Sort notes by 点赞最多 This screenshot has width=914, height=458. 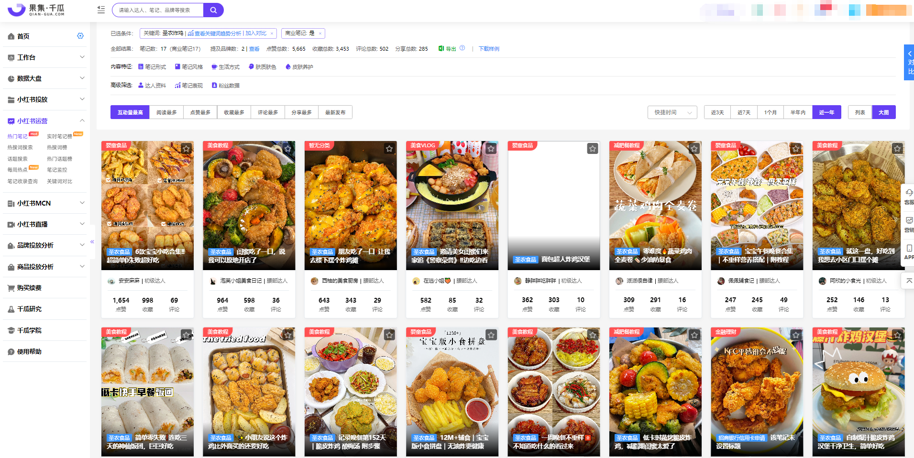(x=200, y=112)
